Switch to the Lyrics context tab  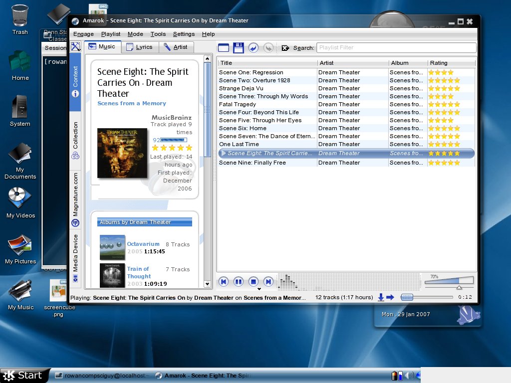pos(140,47)
